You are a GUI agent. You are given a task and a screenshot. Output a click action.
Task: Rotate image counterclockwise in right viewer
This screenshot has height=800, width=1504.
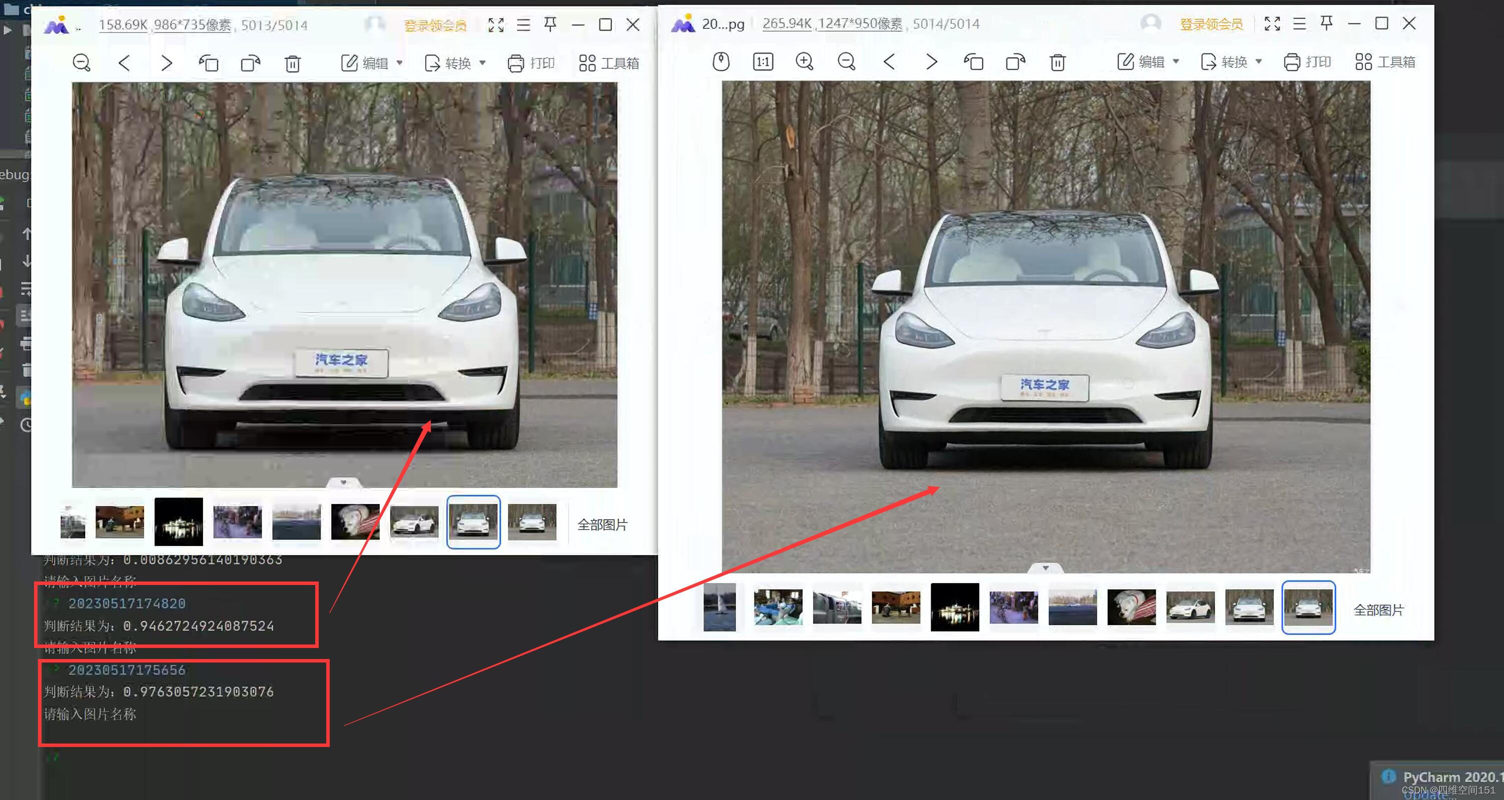point(973,61)
